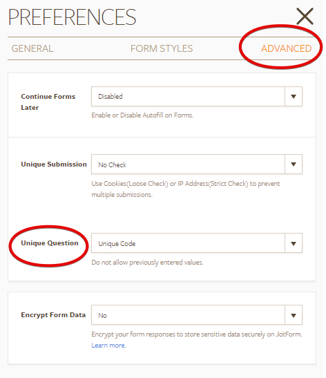Open Encrypt Form Data dropdown arrow
Screen dimensions: 326x378
click(294, 315)
